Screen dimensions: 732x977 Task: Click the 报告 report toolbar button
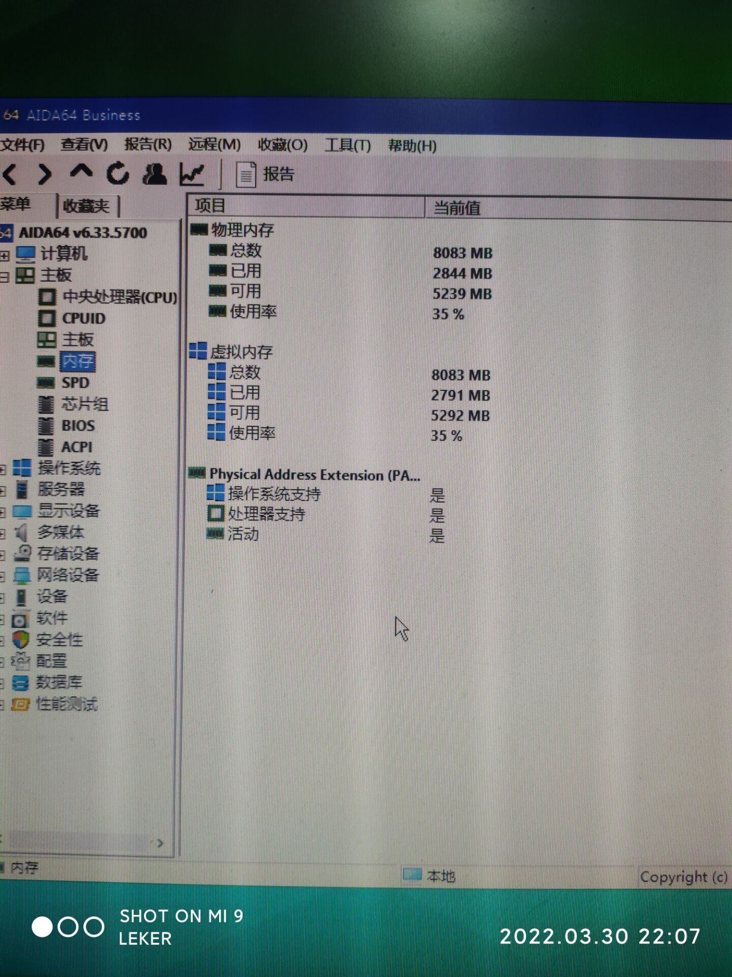[265, 175]
